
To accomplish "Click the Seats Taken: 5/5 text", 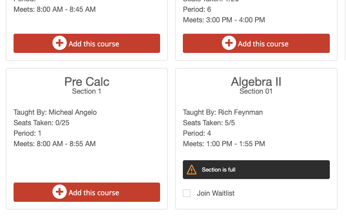I will (209, 123).
